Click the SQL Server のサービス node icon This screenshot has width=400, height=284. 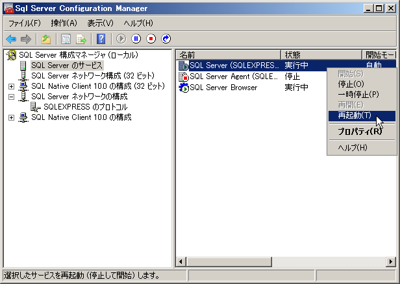pyautogui.click(x=23, y=65)
